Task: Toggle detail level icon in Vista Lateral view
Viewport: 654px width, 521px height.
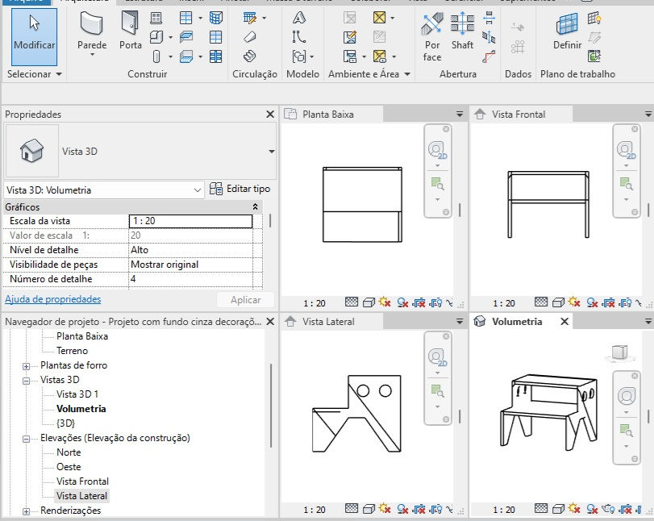Action: (351, 508)
